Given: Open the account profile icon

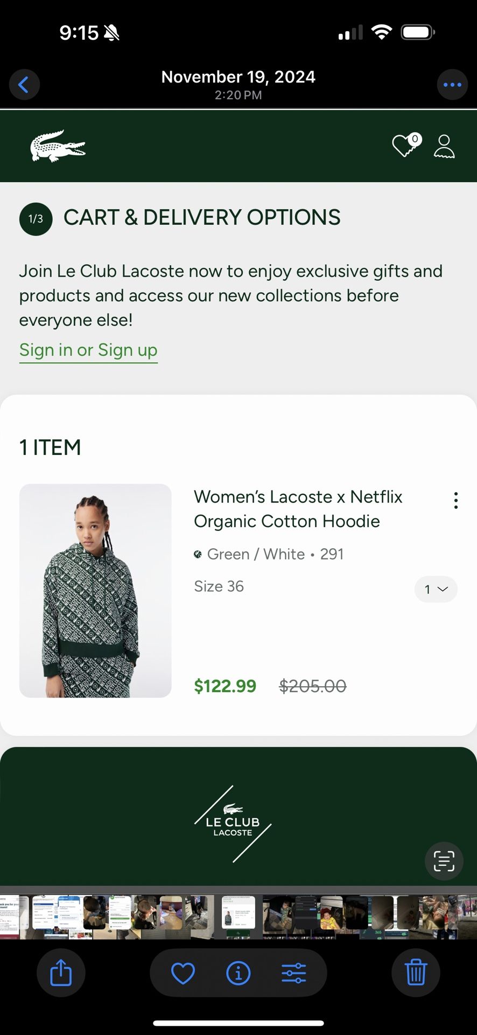Looking at the screenshot, I should [x=444, y=146].
